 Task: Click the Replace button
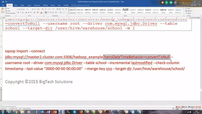[189, 11]
